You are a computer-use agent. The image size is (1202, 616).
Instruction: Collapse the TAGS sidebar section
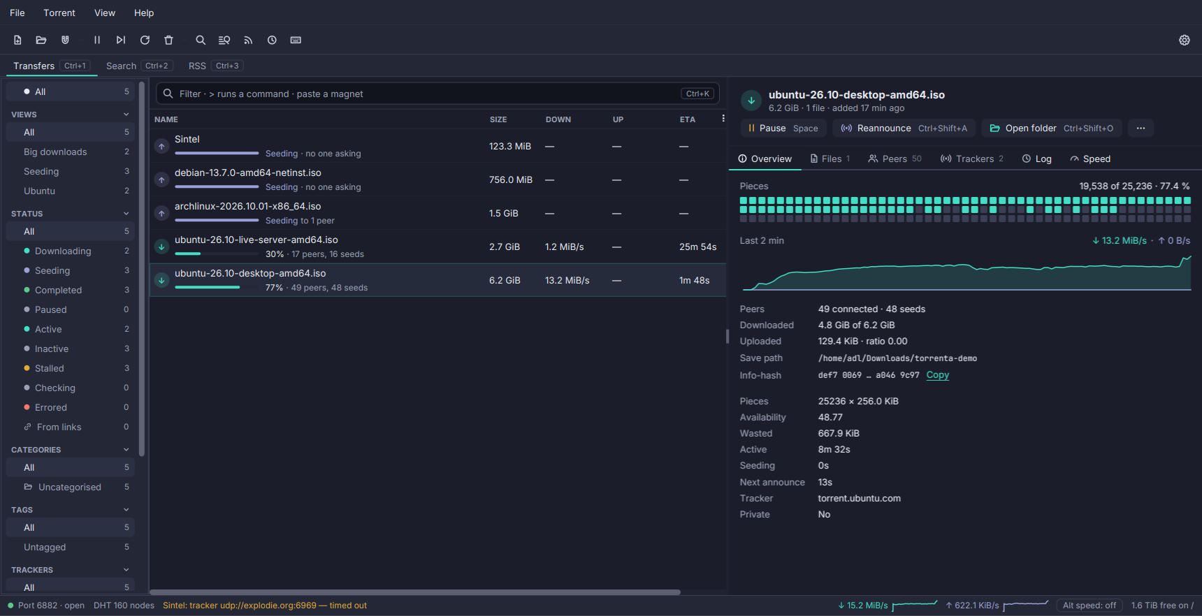pos(126,510)
